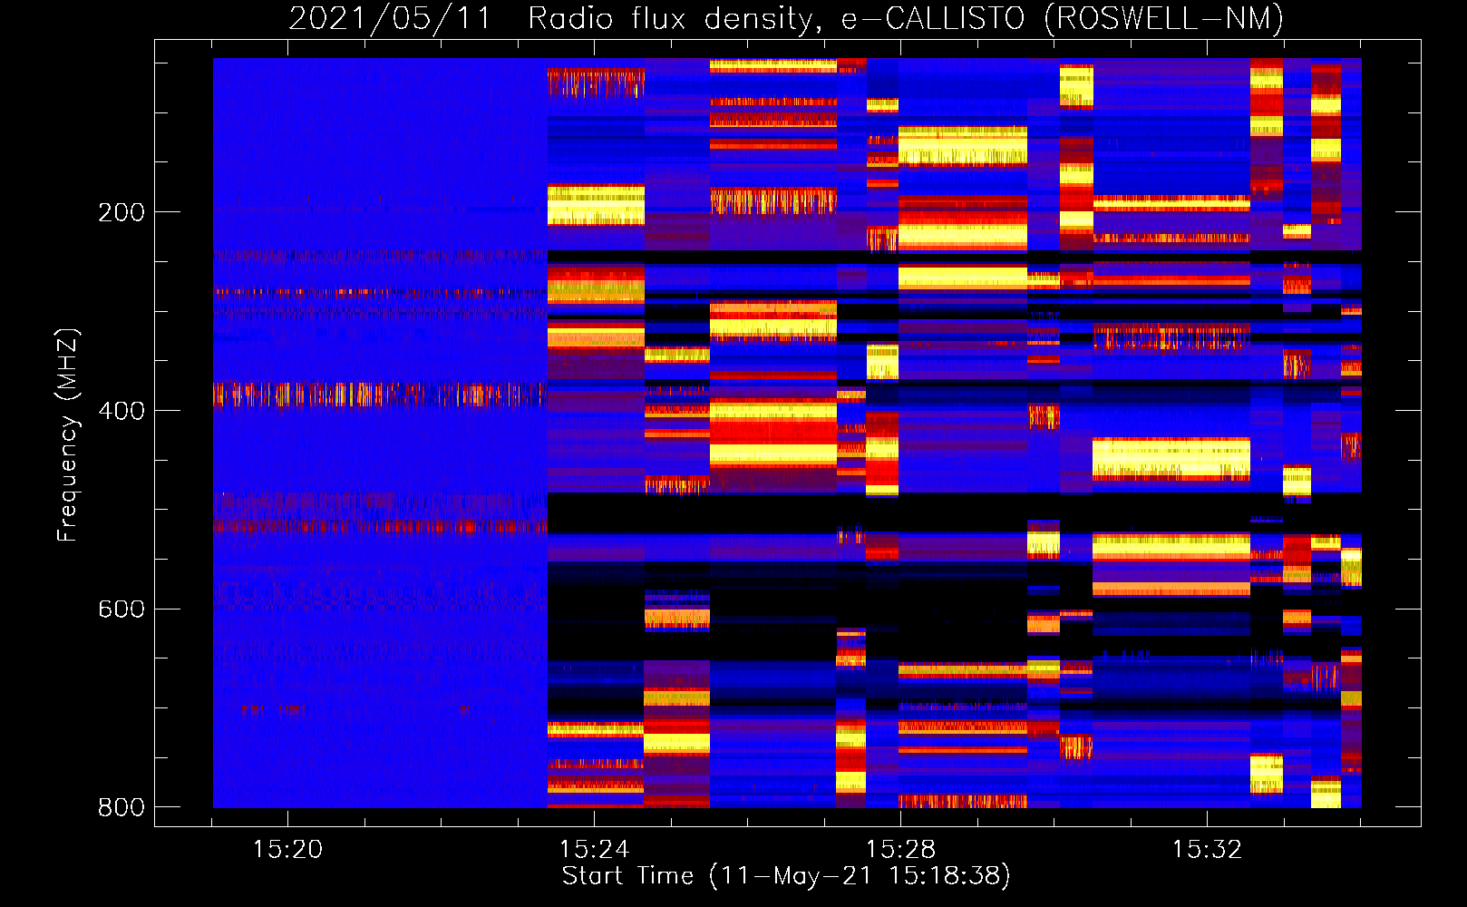This screenshot has width=1467, height=907.
Task: Select the Frequency (MHZ) axis label
Action: tap(69, 434)
